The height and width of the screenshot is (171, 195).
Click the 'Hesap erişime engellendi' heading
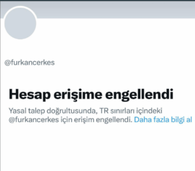[91, 95]
